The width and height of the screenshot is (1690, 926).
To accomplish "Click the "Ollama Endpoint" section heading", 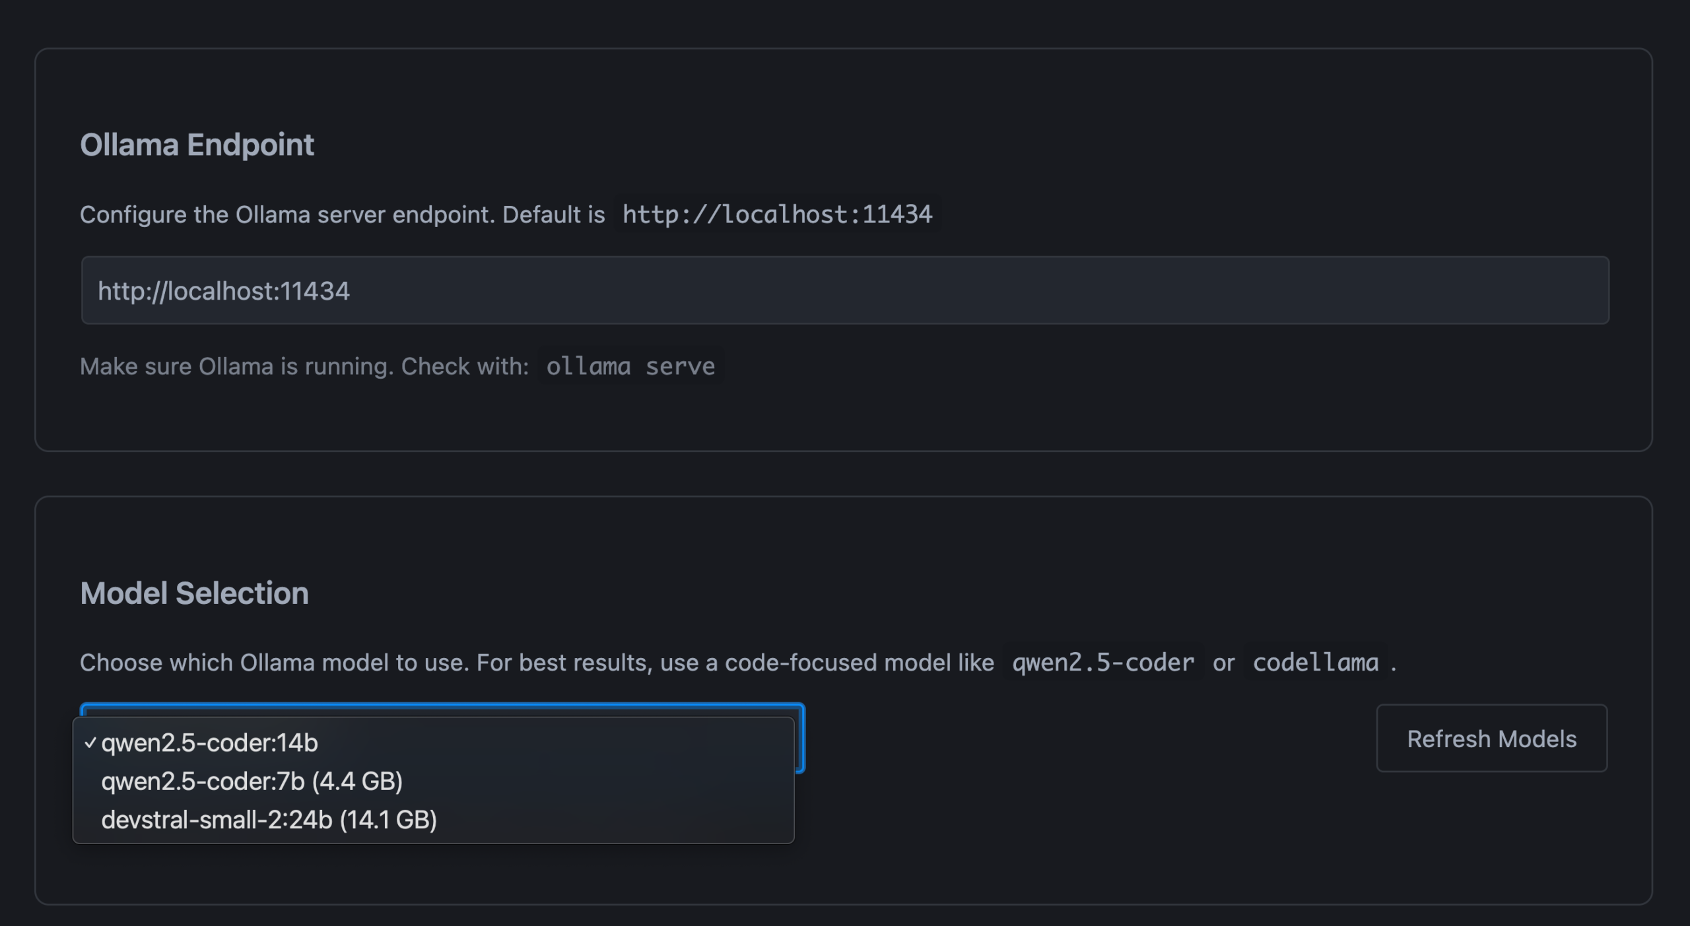I will [197, 145].
